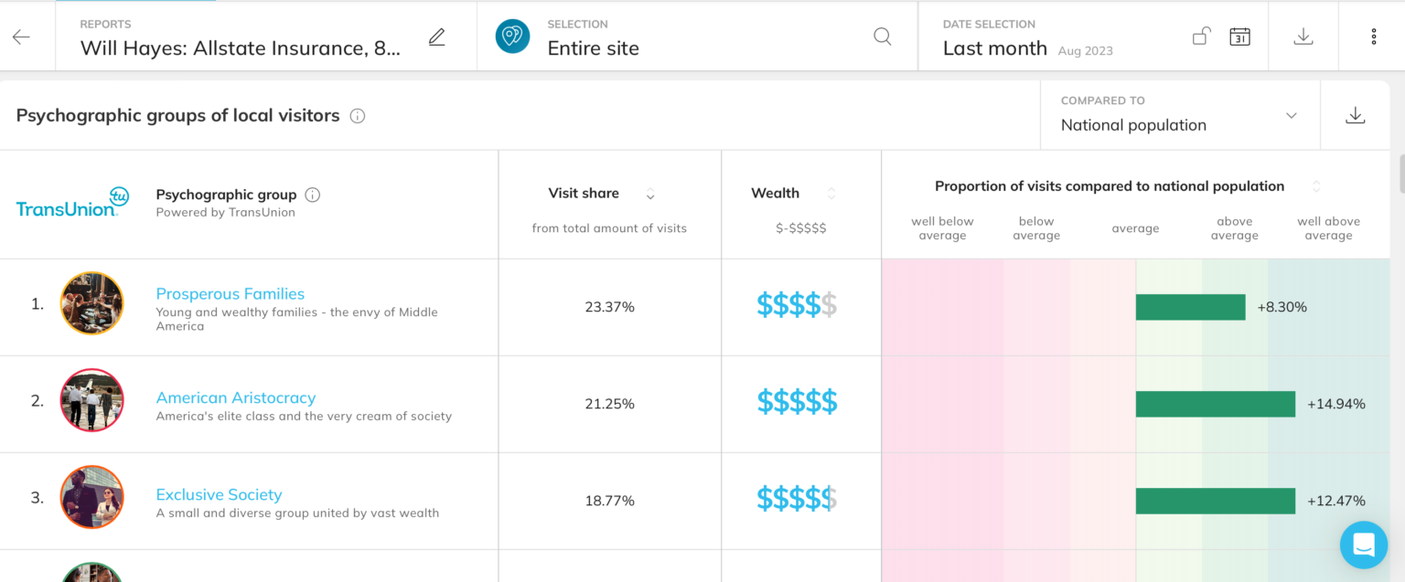The height and width of the screenshot is (582, 1405).
Task: Click the Prosperous Families photo thumbnail
Action: tap(91, 306)
